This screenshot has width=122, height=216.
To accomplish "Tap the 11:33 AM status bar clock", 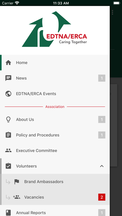I will (x=61, y=3).
